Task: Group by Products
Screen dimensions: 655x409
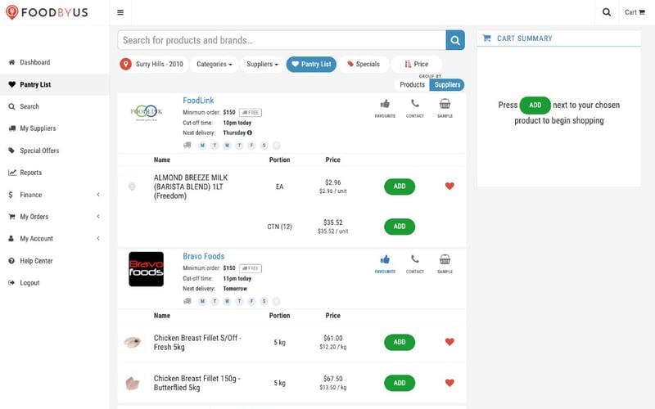Action: 412,85
